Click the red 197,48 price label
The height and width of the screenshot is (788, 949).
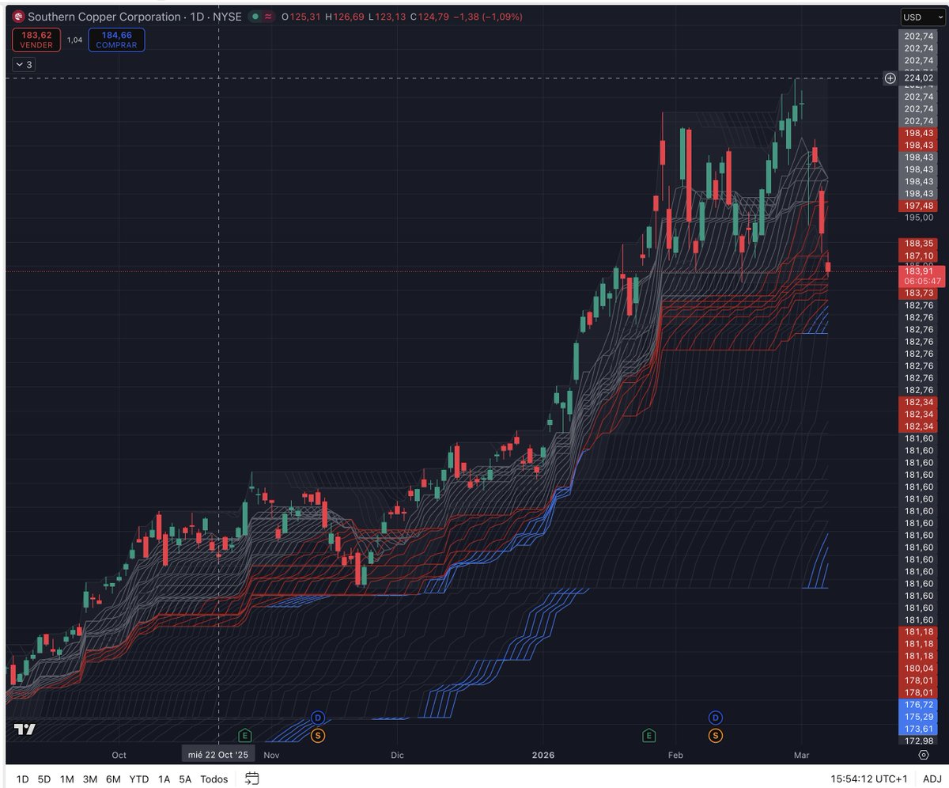[x=919, y=206]
